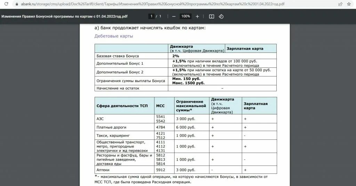Click the 'Сфера деятельности ТСП' column header

tap(122, 106)
